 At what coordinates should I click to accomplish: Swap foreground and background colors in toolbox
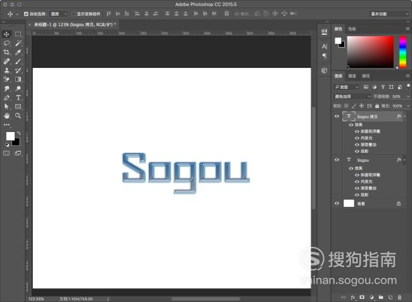coord(18,133)
